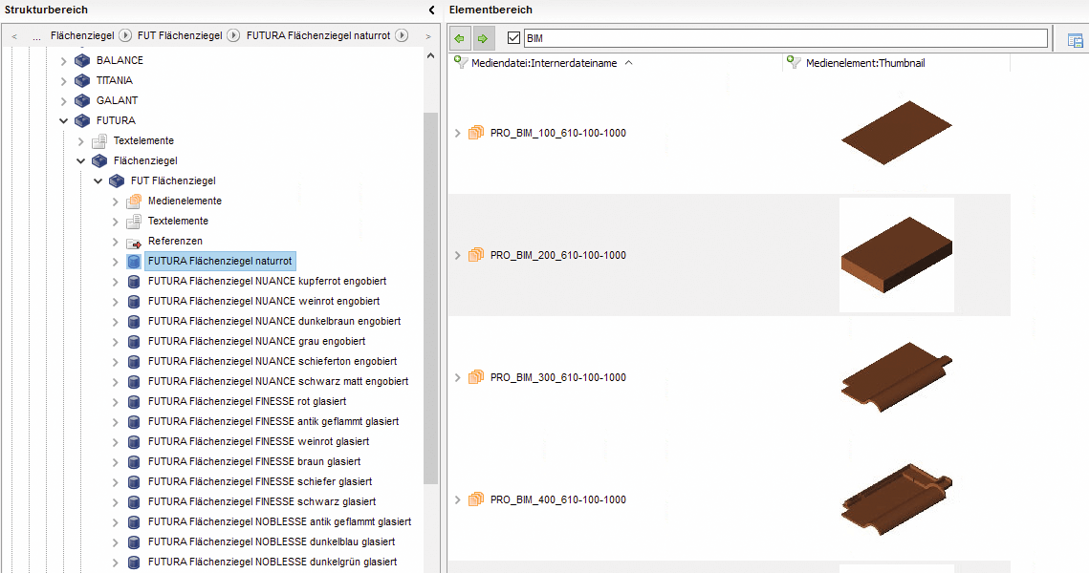
Task: Expand the TITANIA tree node
Action: coord(63,81)
